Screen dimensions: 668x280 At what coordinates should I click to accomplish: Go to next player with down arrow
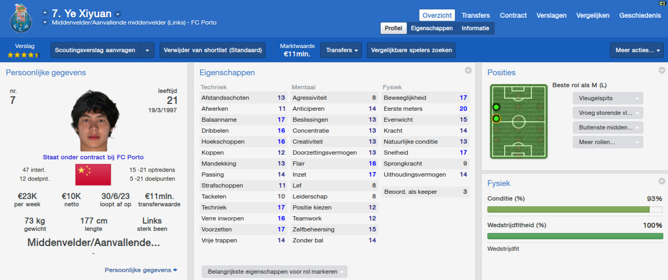tap(45, 22)
